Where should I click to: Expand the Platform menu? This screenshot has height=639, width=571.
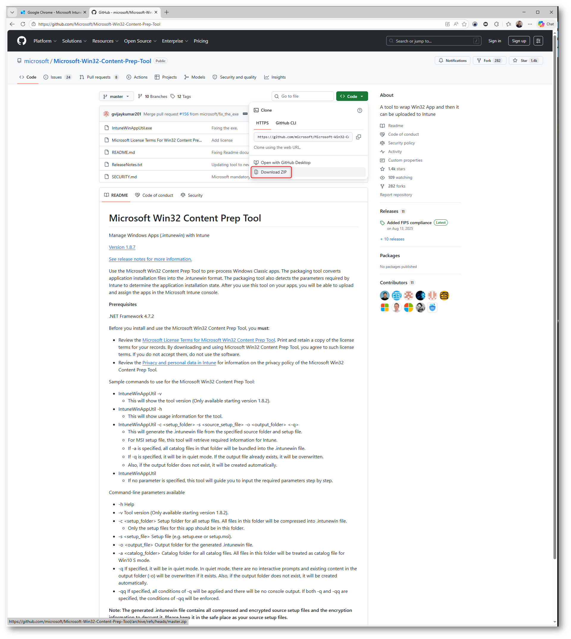coord(45,41)
